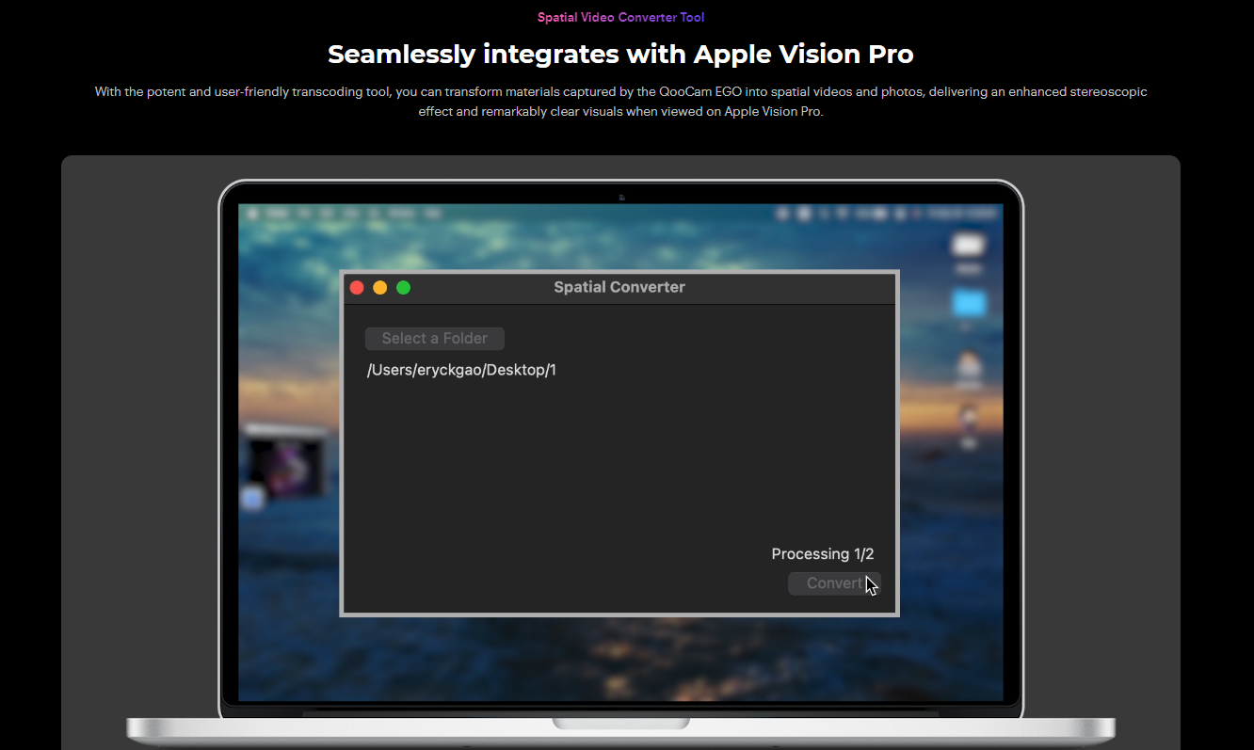Click the Select a Folder button
Screen dimensions: 1254x750
pyautogui.click(x=435, y=338)
